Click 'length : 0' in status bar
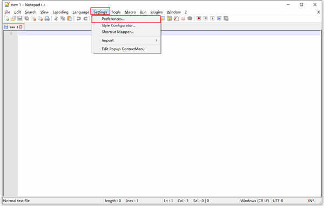The height and width of the screenshot is (206, 324). [x=113, y=201]
